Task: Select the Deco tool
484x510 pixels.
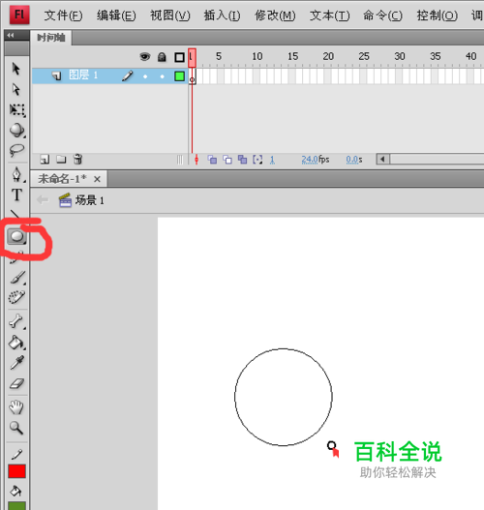Action: coord(16,297)
